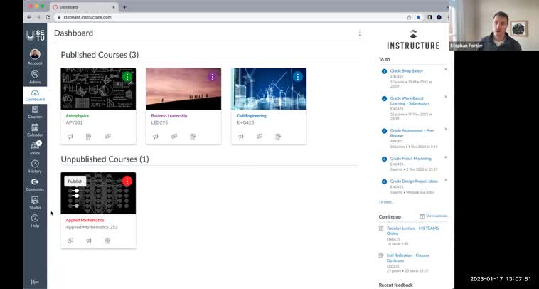Open Applied Mathematics announcements icon

click(89, 241)
